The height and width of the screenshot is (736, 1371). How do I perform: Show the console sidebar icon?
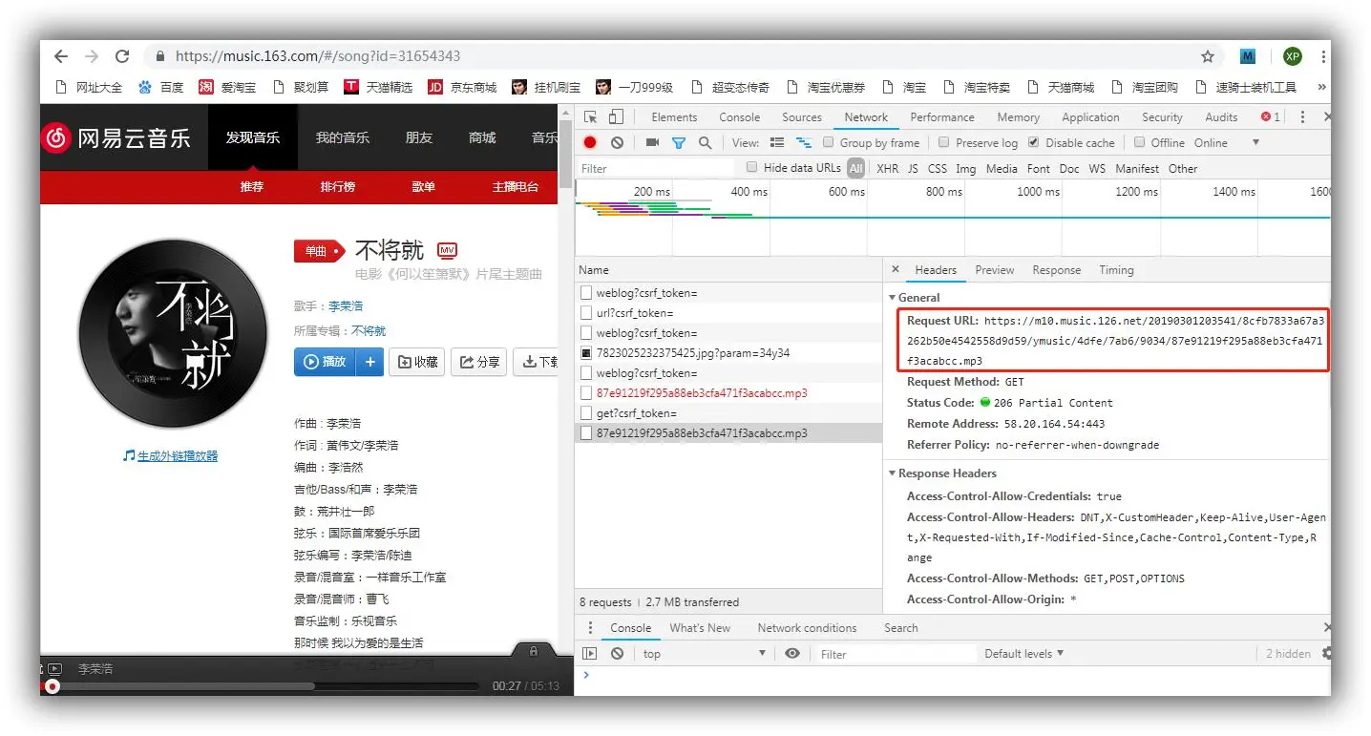(590, 654)
